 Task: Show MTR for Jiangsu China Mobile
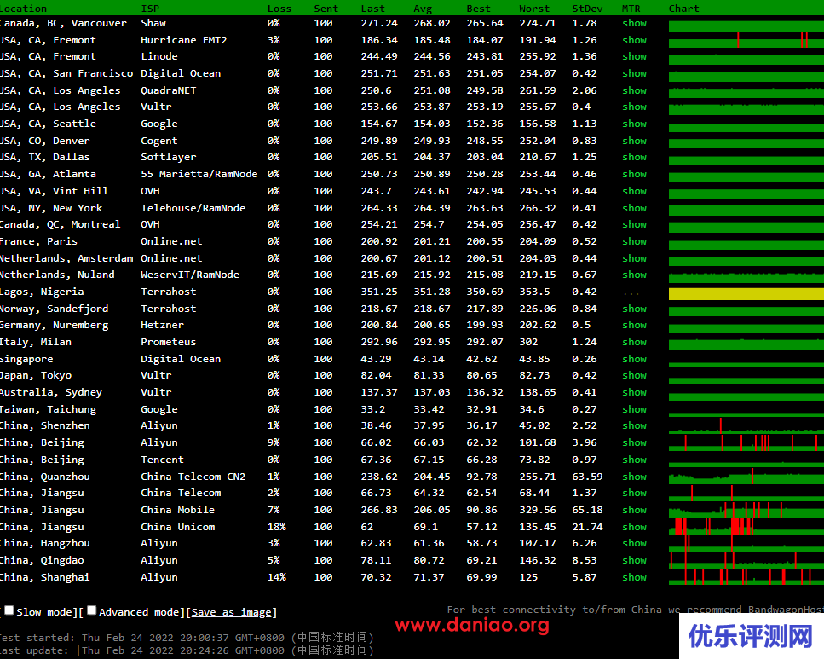pyautogui.click(x=634, y=510)
